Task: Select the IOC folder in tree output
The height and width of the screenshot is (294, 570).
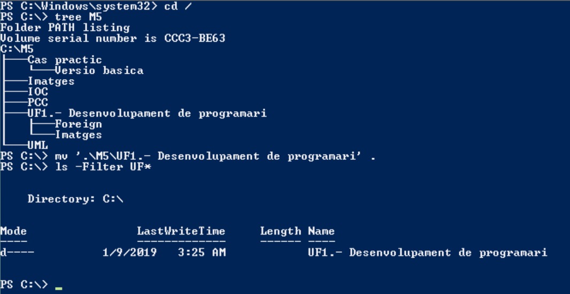Action: [x=37, y=92]
